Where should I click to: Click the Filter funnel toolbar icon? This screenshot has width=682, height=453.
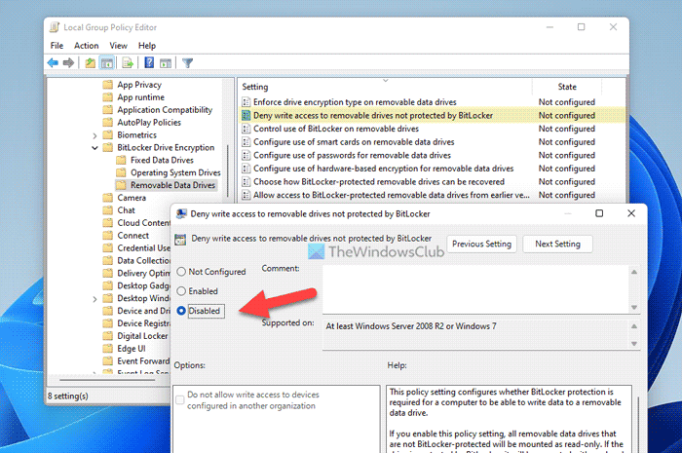(187, 63)
